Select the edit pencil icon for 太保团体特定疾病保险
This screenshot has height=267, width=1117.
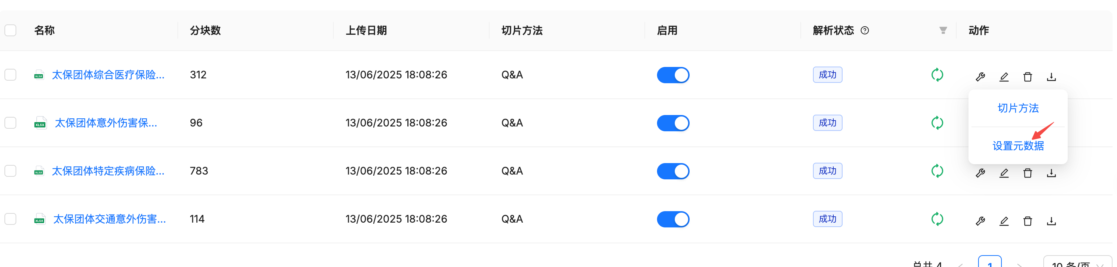[1004, 173]
